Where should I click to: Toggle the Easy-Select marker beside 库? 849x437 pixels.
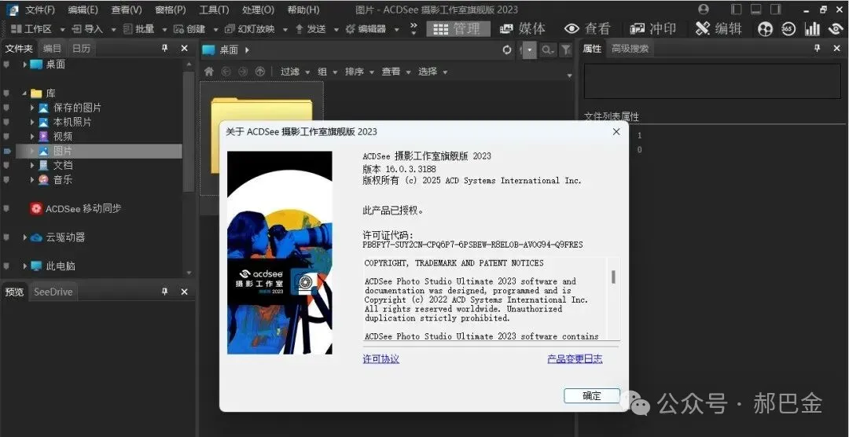click(x=6, y=94)
